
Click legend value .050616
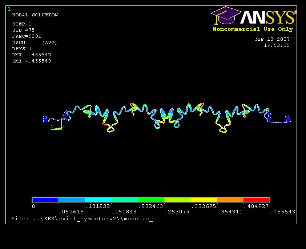tap(71, 212)
